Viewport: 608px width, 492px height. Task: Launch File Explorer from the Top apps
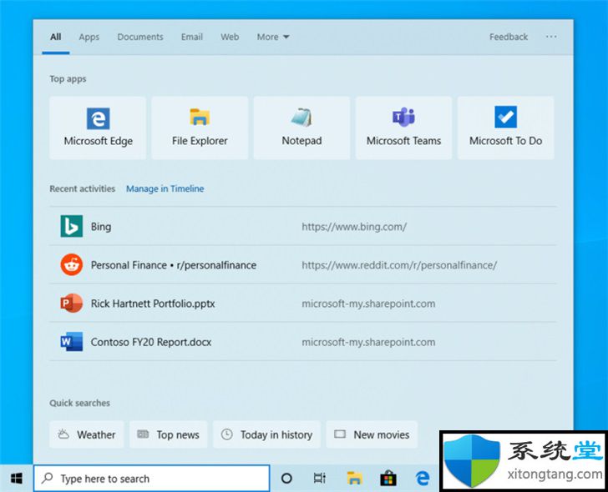point(200,128)
